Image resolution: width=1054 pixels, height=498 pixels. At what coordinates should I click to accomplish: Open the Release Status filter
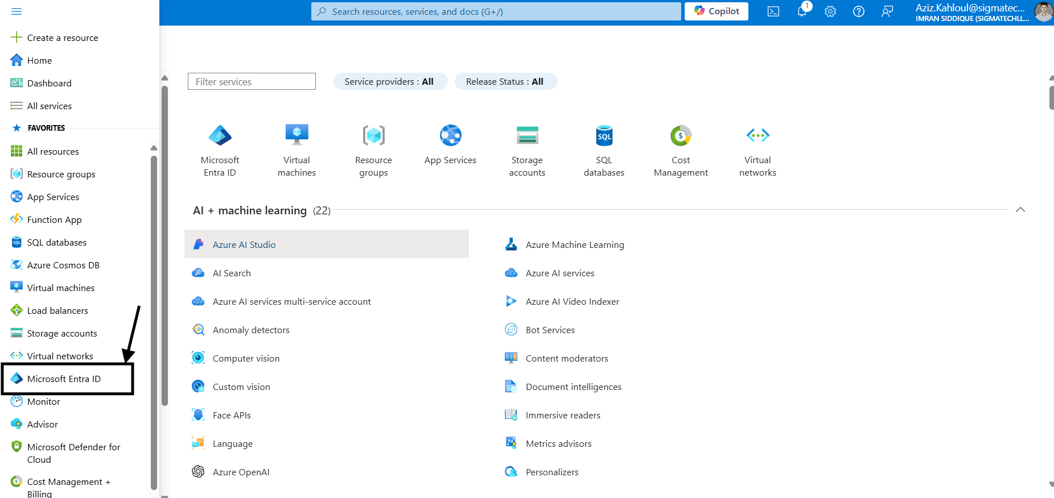click(505, 82)
